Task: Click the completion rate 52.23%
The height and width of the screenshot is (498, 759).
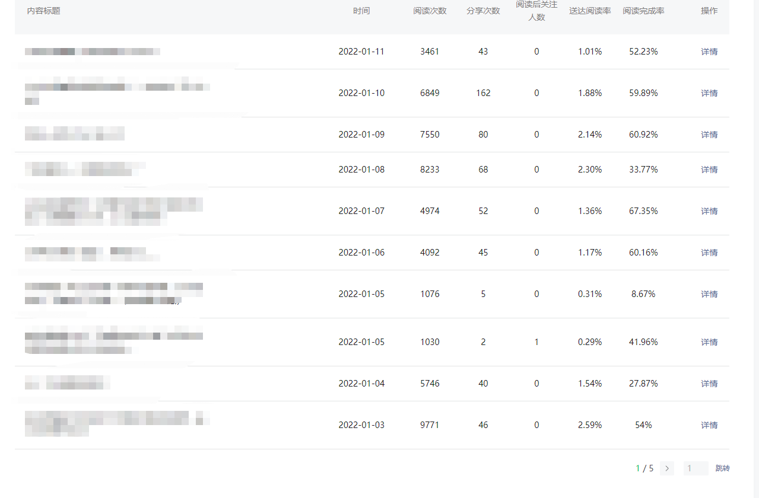Action: (x=643, y=52)
